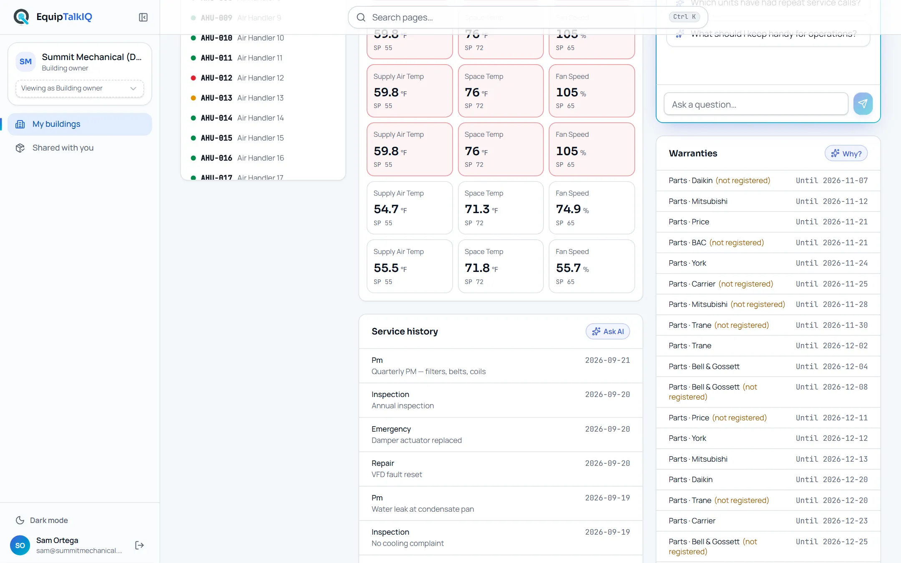Click Summit Mechanical organization name
This screenshot has height=563, width=901.
click(x=92, y=57)
